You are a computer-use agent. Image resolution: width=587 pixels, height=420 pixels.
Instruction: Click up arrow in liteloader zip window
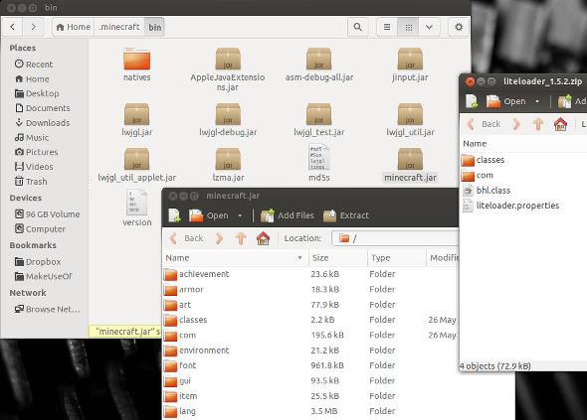pyautogui.click(x=538, y=124)
